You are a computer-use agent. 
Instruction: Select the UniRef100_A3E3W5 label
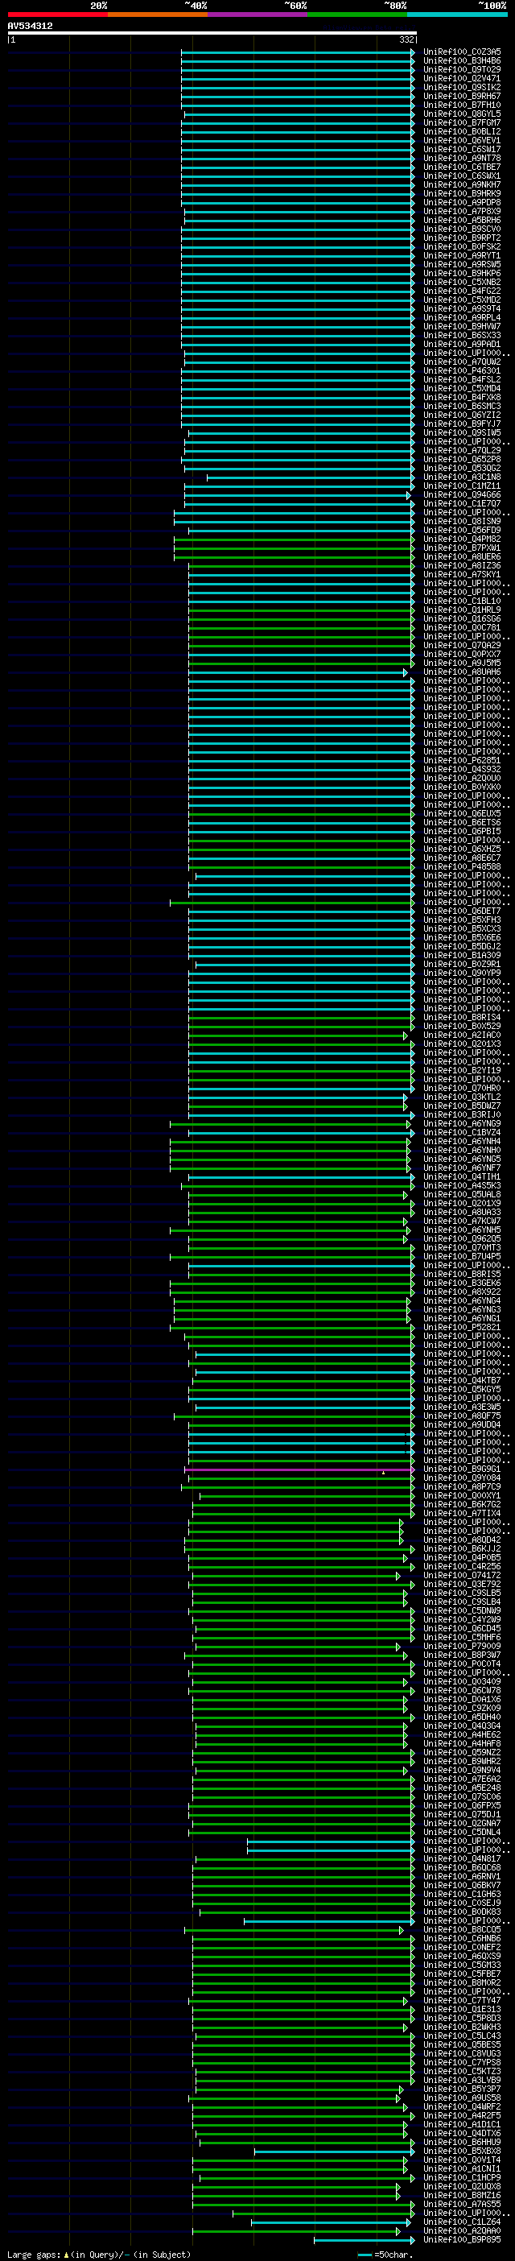coord(463,1407)
